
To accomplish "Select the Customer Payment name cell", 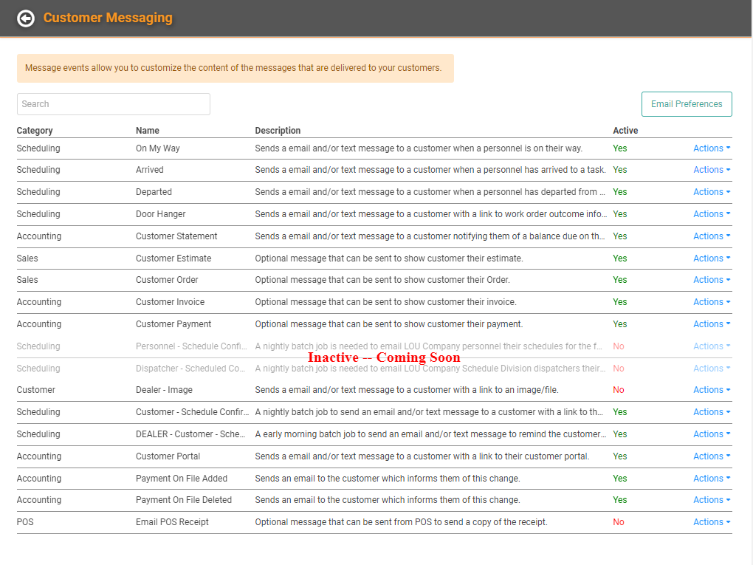I will pos(173,324).
